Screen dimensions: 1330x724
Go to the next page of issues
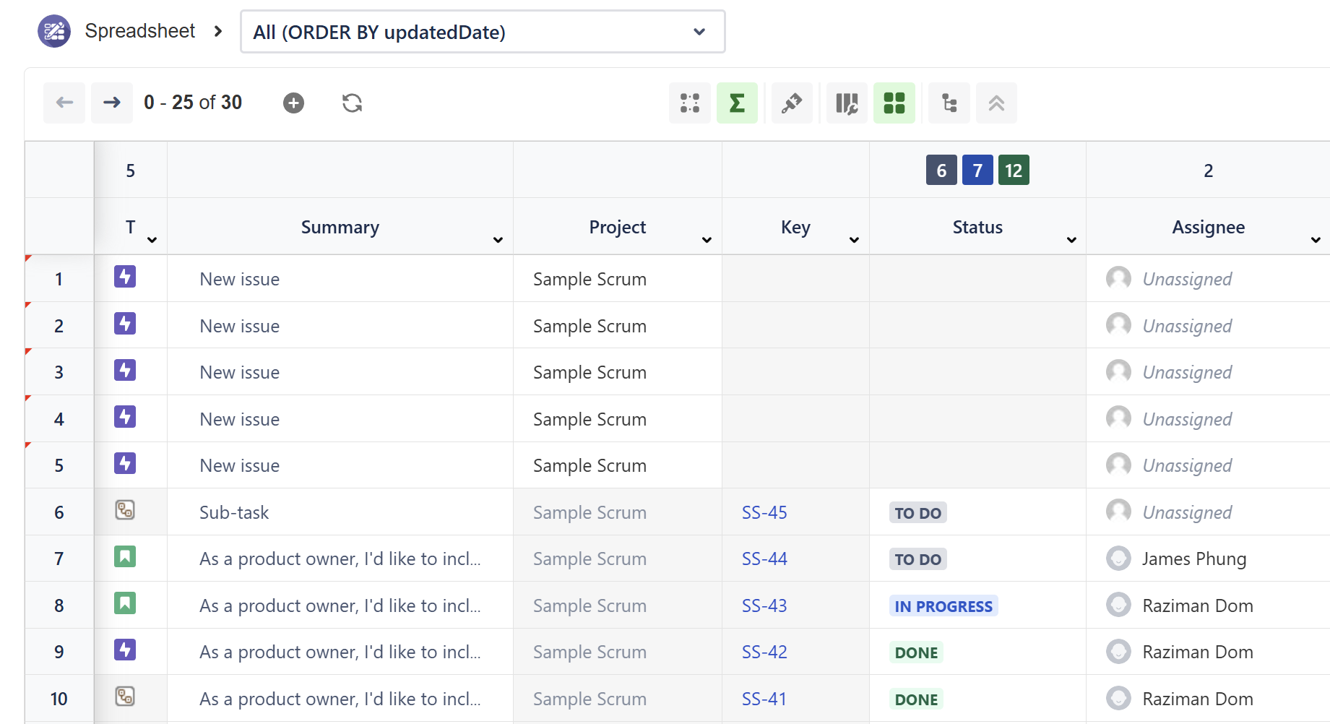(112, 103)
